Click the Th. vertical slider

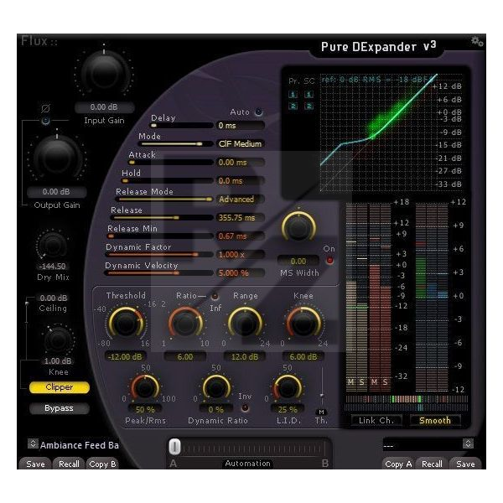click(x=322, y=387)
